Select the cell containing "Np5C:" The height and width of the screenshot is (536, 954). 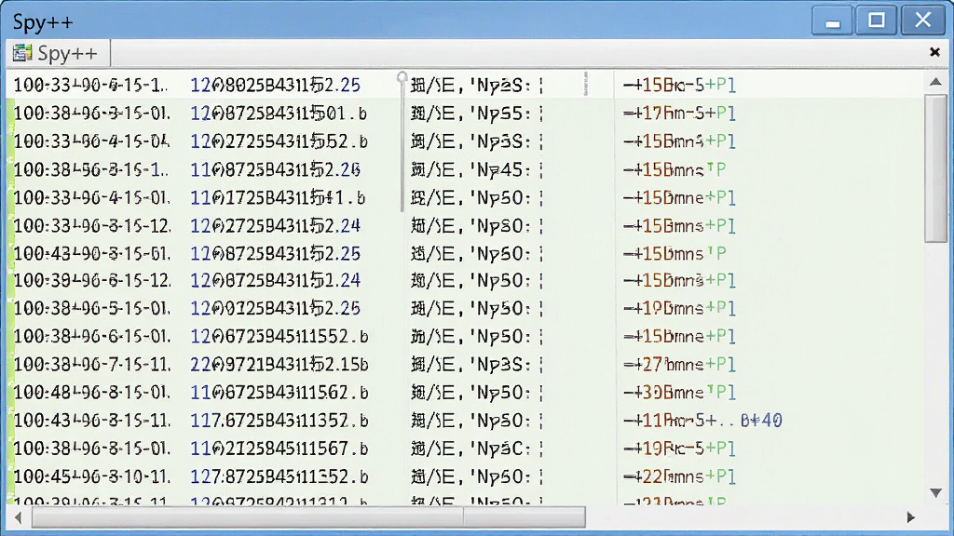point(477,449)
